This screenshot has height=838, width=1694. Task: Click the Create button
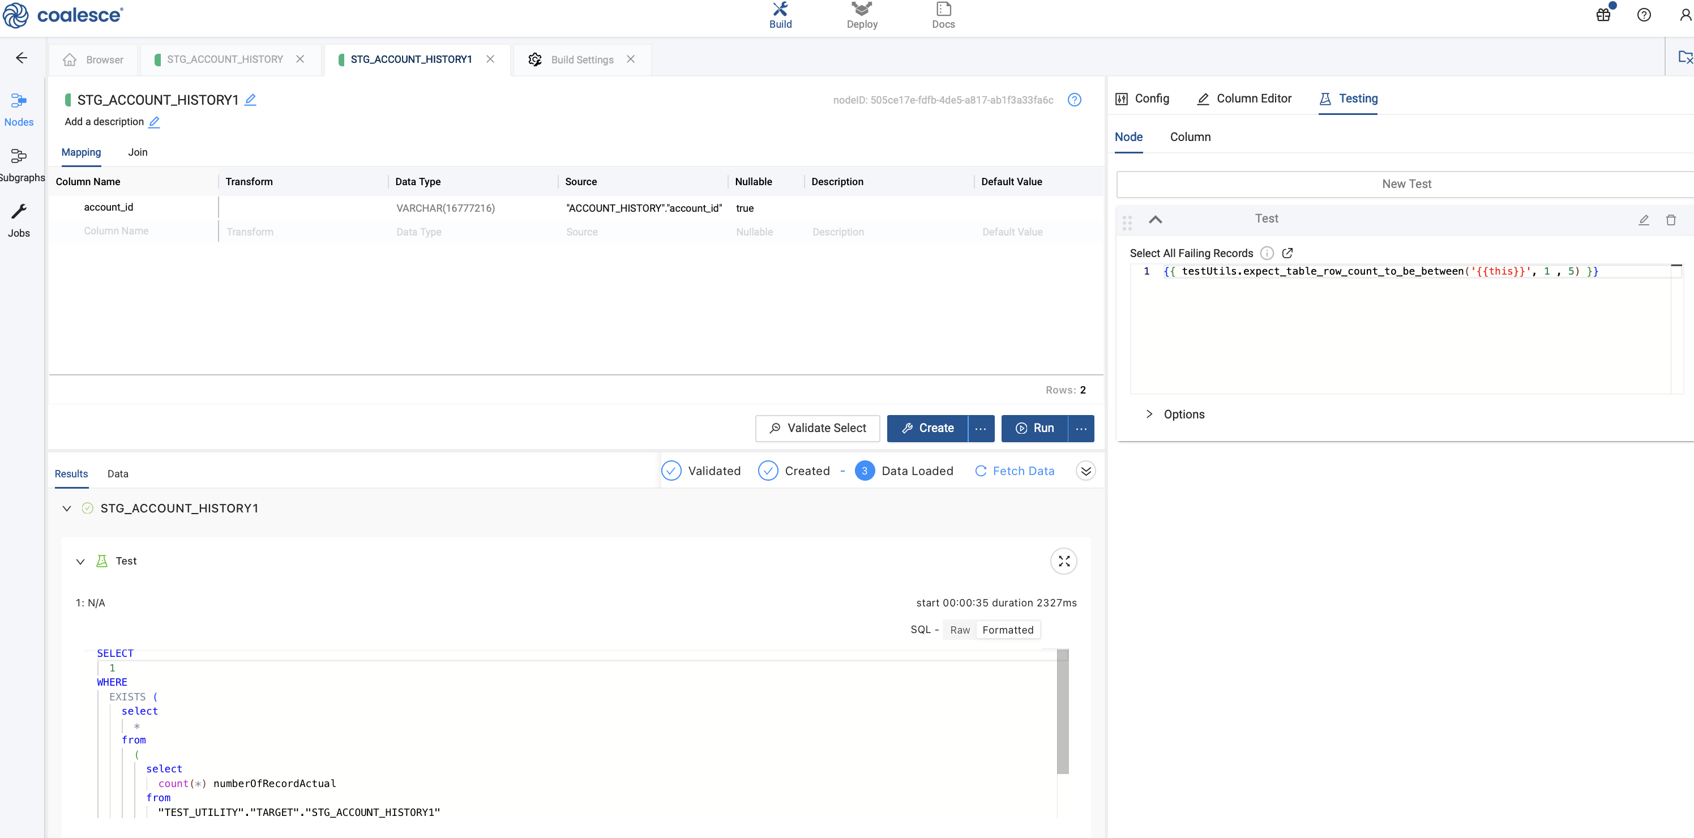[x=927, y=428]
